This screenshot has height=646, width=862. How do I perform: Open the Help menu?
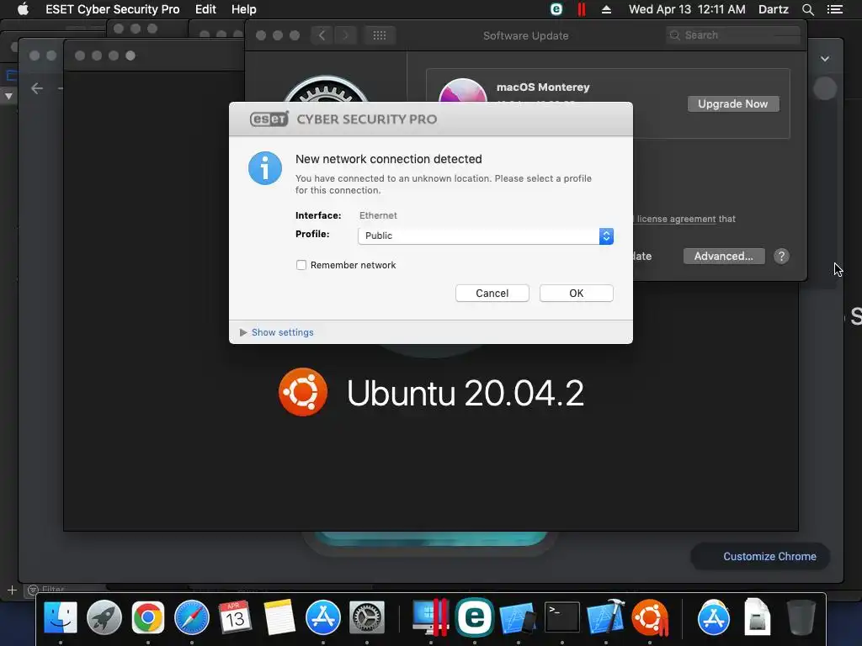click(x=243, y=9)
